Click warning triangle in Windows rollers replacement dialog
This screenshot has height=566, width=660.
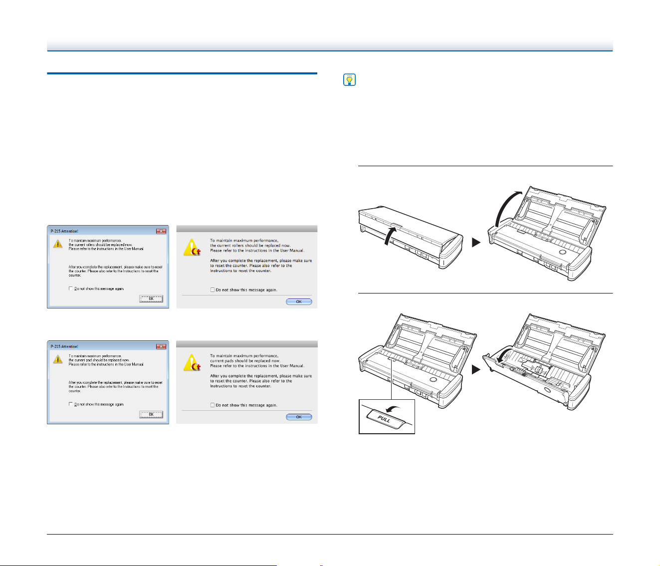click(x=58, y=243)
